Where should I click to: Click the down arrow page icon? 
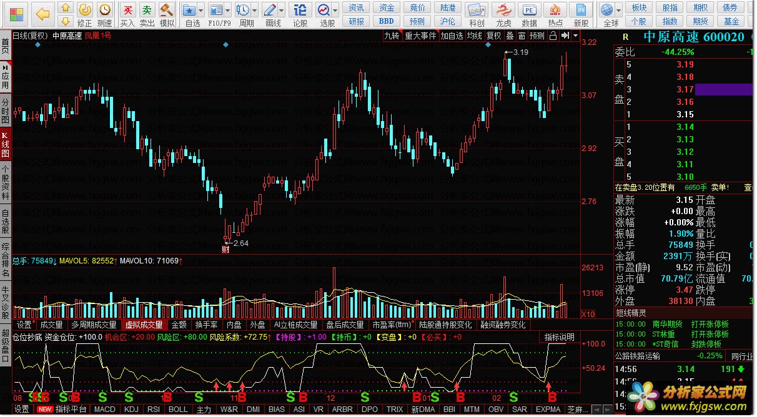tap(65, 23)
